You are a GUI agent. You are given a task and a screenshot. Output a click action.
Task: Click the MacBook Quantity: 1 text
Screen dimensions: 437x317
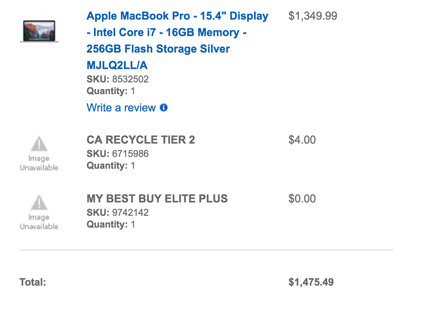[111, 91]
